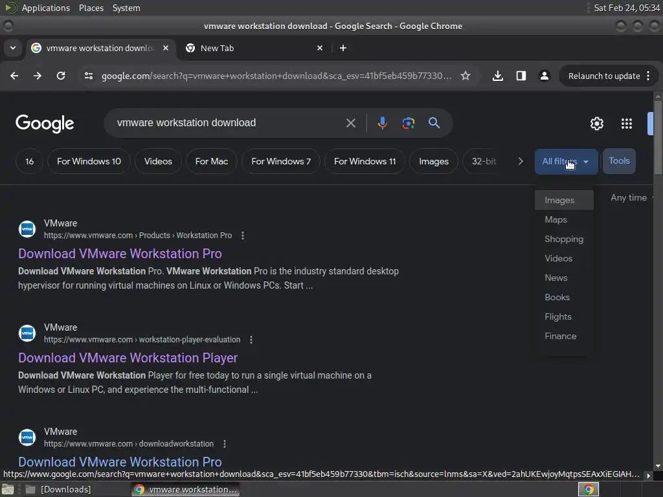Go forward with the browser forward arrow
The image size is (663, 497).
click(x=38, y=76)
